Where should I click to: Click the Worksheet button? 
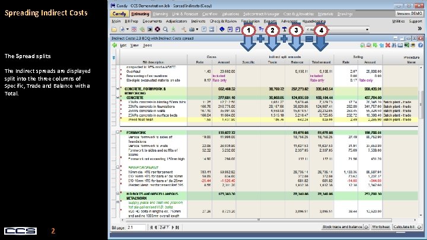pyautogui.click(x=381, y=226)
